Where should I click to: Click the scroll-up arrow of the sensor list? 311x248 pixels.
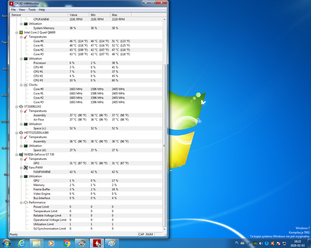164,19
